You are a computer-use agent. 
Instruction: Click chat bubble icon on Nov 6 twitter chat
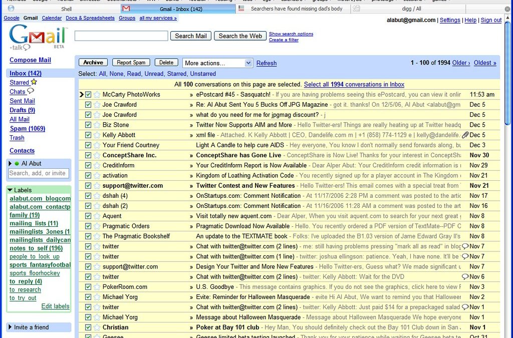(x=465, y=277)
